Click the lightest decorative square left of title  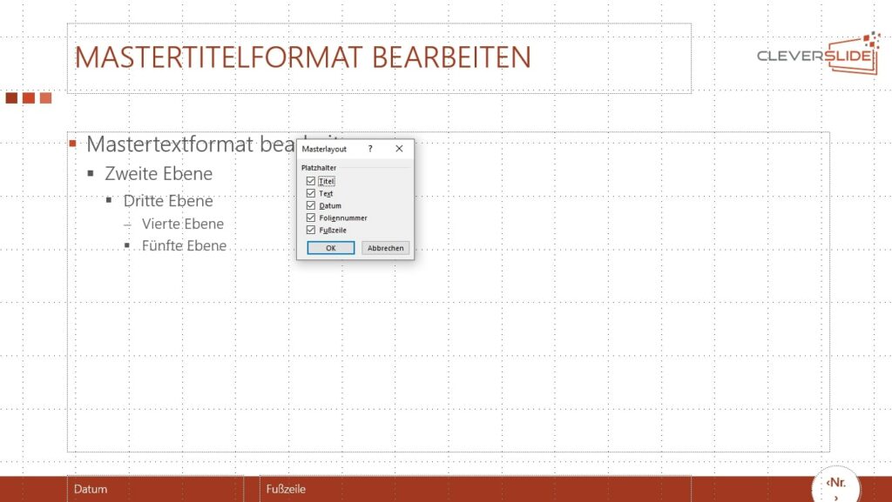(x=45, y=98)
